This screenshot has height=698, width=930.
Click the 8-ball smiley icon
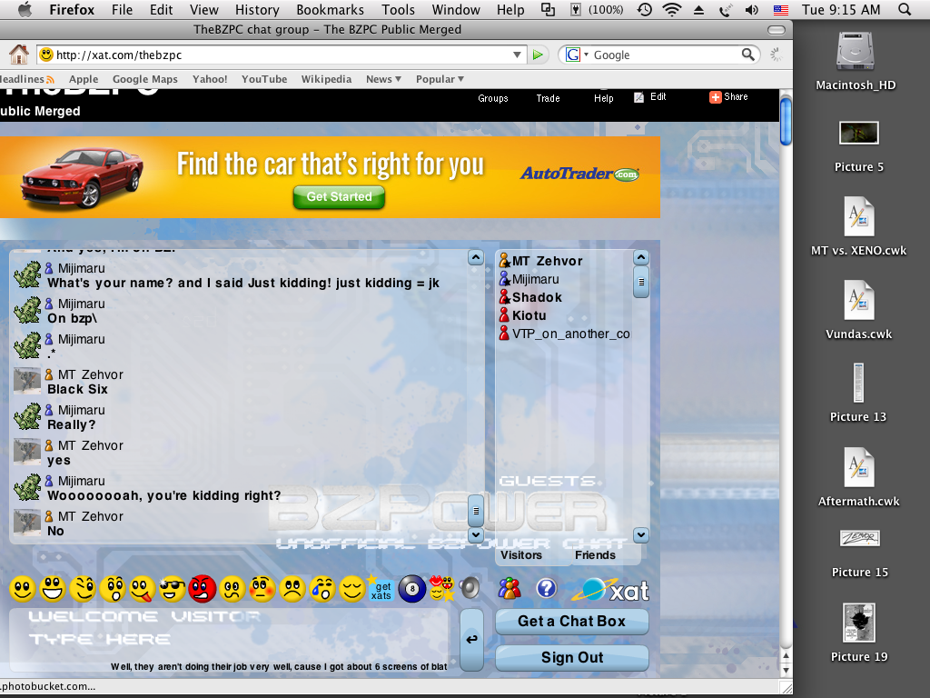[411, 589]
